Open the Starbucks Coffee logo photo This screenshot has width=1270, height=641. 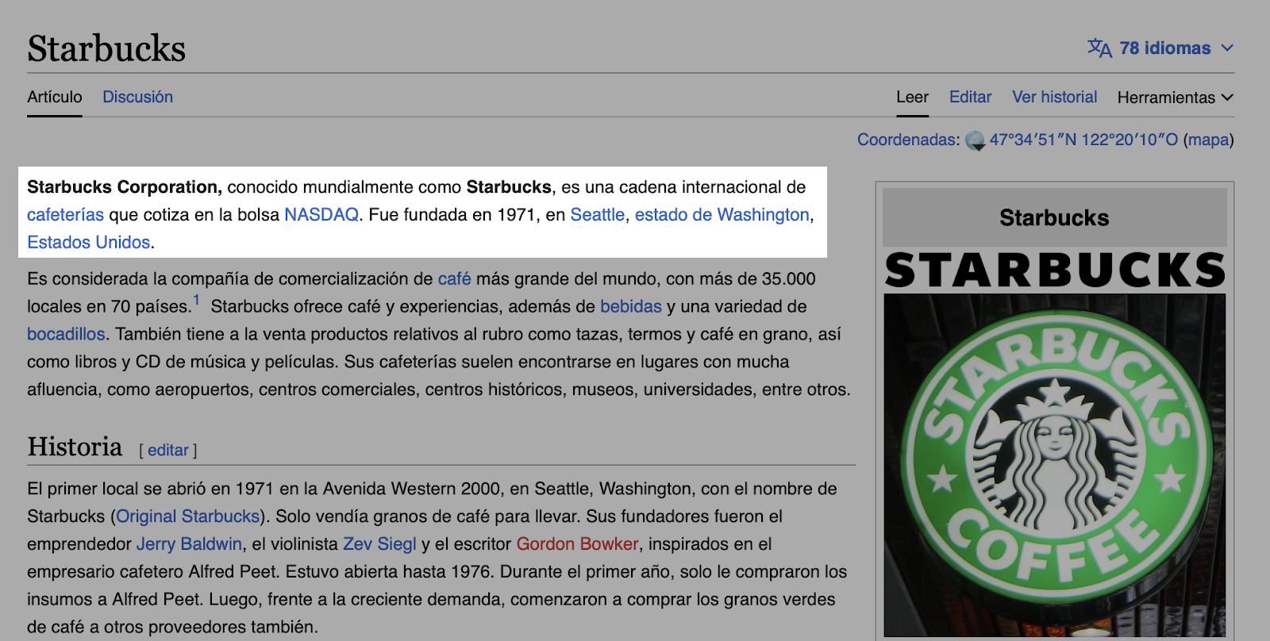point(1055,466)
